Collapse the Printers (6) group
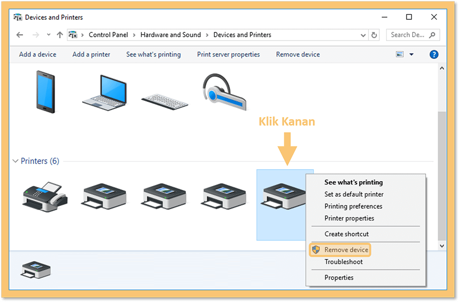 [x=15, y=161]
